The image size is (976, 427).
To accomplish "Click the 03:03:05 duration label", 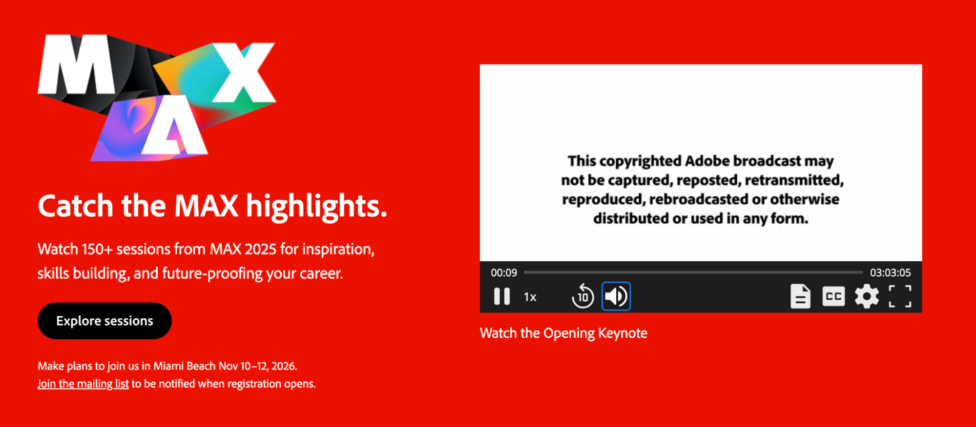I will [x=890, y=272].
